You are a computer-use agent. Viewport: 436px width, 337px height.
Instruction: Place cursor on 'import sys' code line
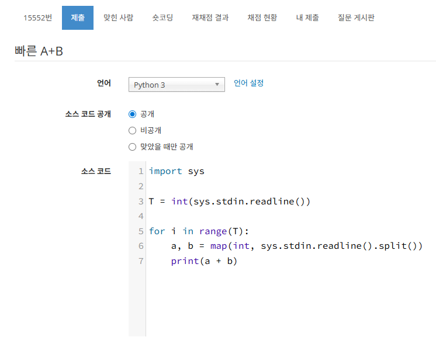(x=177, y=171)
